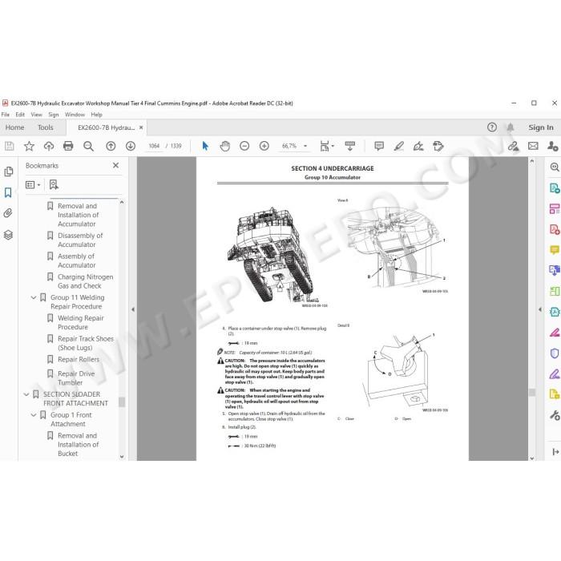Open the notifications bell
The height and width of the screenshot is (561, 561).
pyautogui.click(x=511, y=127)
